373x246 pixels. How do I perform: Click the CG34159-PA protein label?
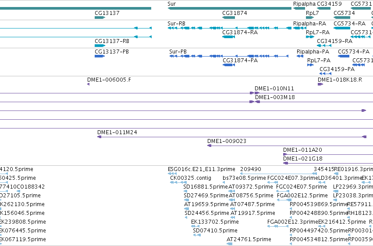(337, 69)
